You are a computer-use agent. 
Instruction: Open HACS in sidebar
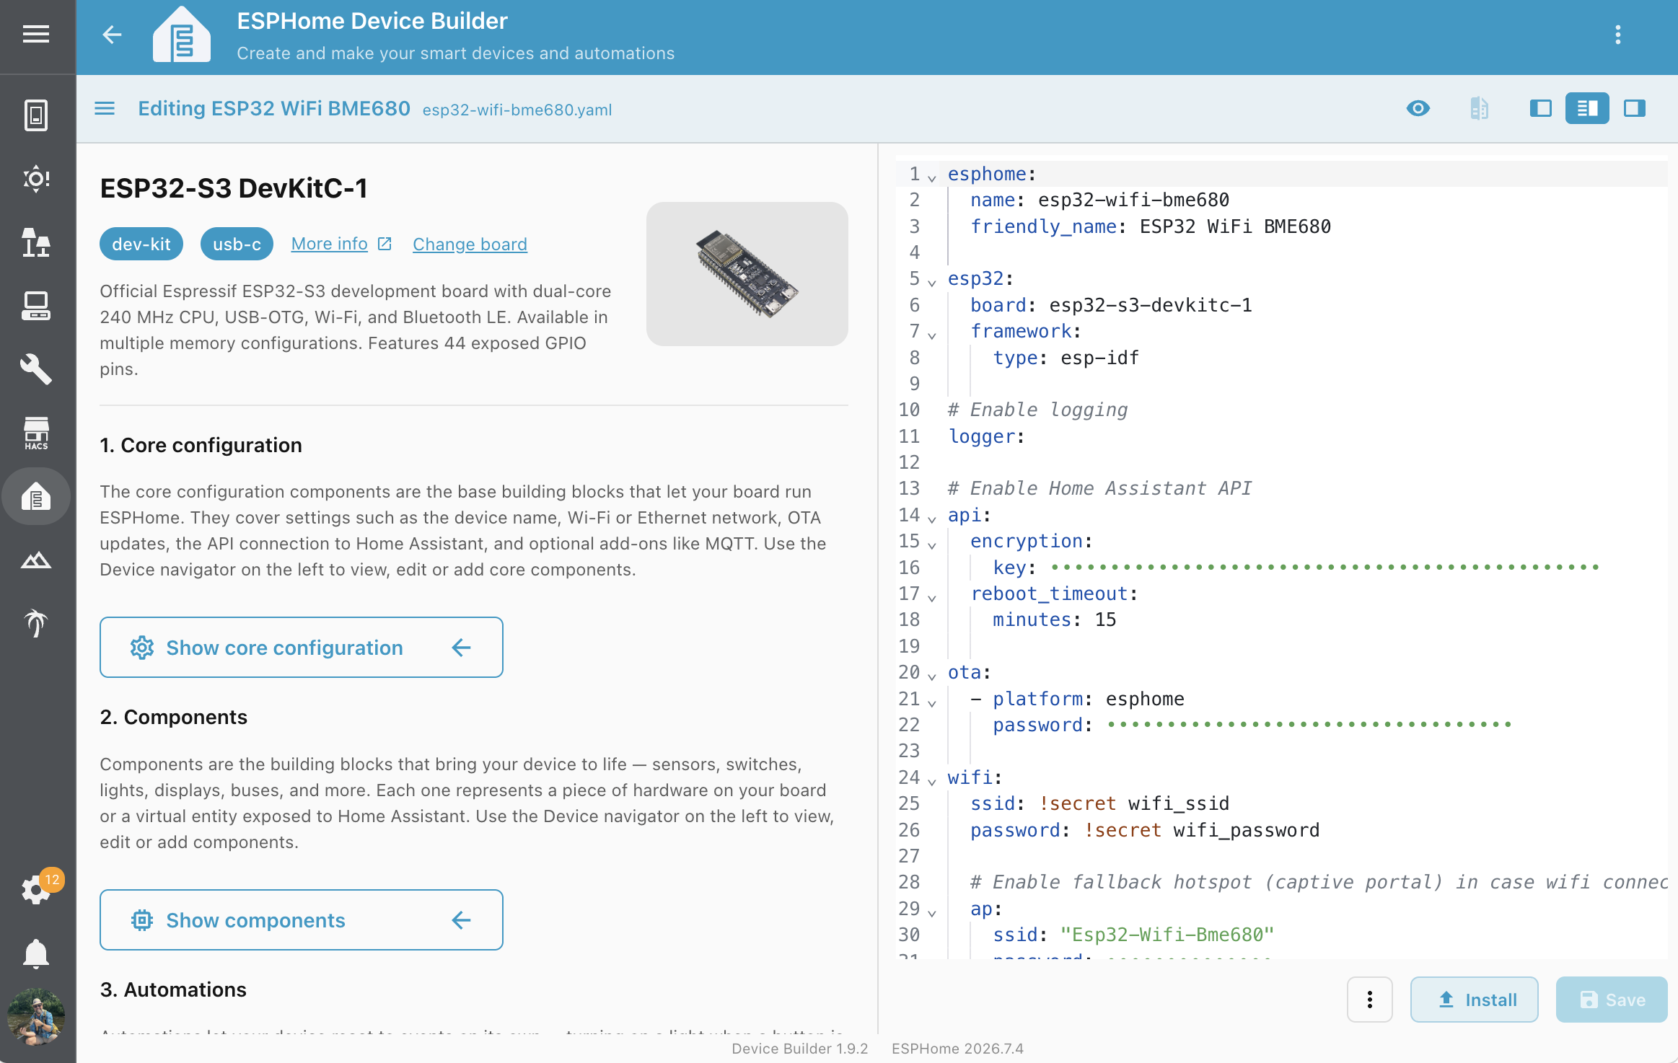click(36, 433)
